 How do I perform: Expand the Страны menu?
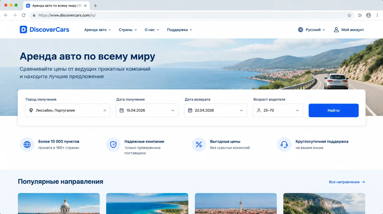click(x=128, y=30)
